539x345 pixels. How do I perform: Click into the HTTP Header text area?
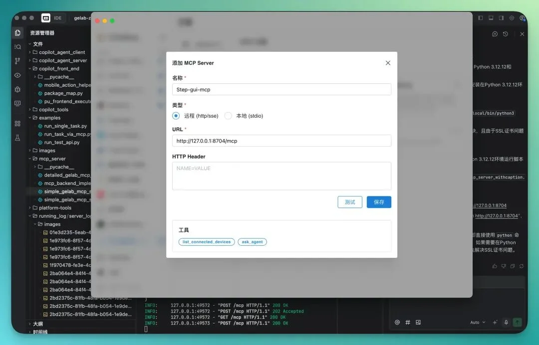click(281, 176)
